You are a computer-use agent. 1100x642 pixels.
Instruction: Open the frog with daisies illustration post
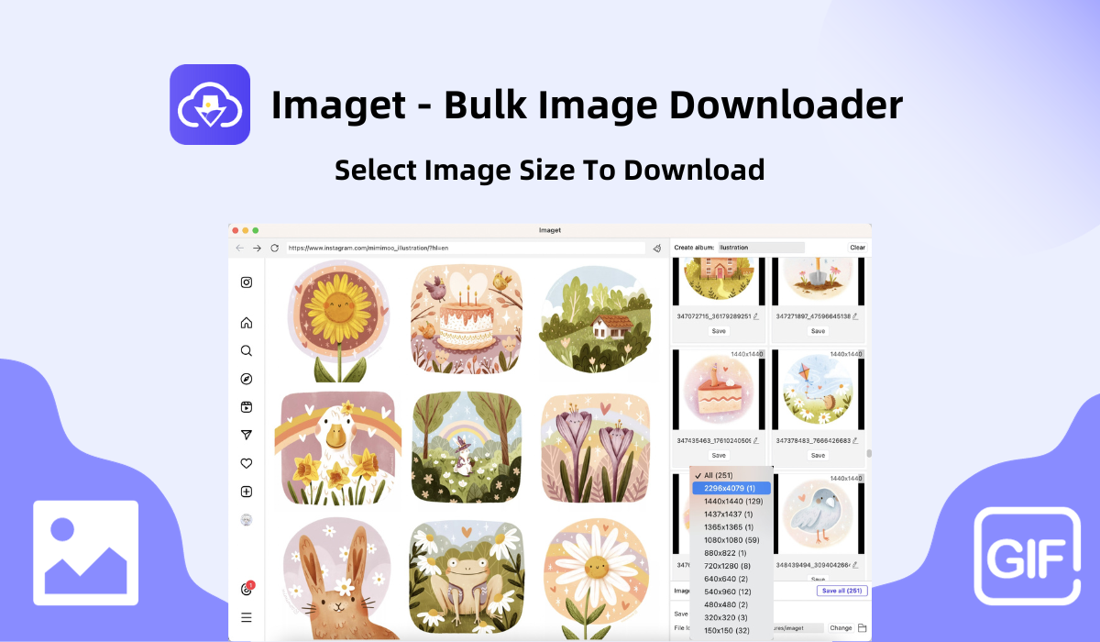(x=467, y=578)
